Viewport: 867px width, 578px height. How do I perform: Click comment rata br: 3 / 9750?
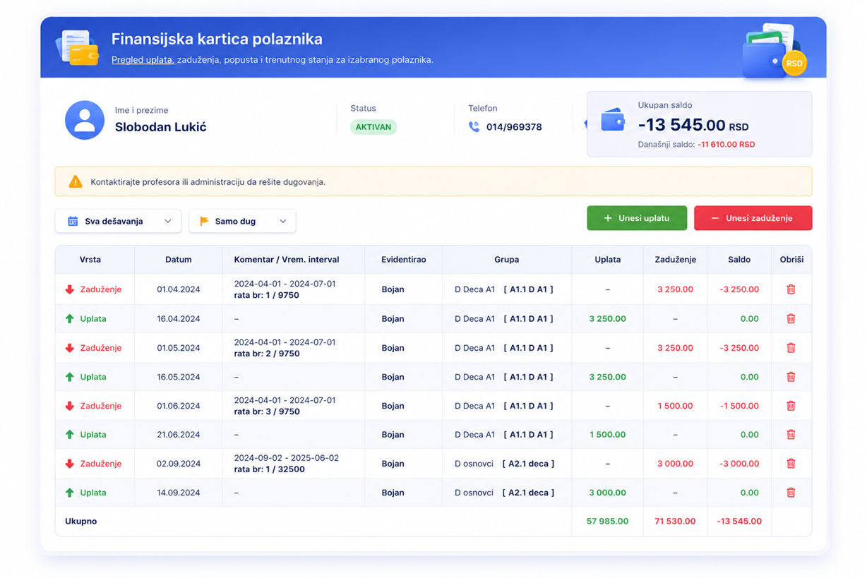pos(267,411)
